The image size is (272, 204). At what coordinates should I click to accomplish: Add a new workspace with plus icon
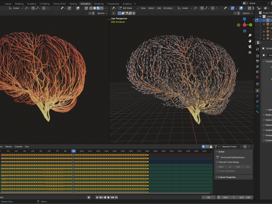135,3
